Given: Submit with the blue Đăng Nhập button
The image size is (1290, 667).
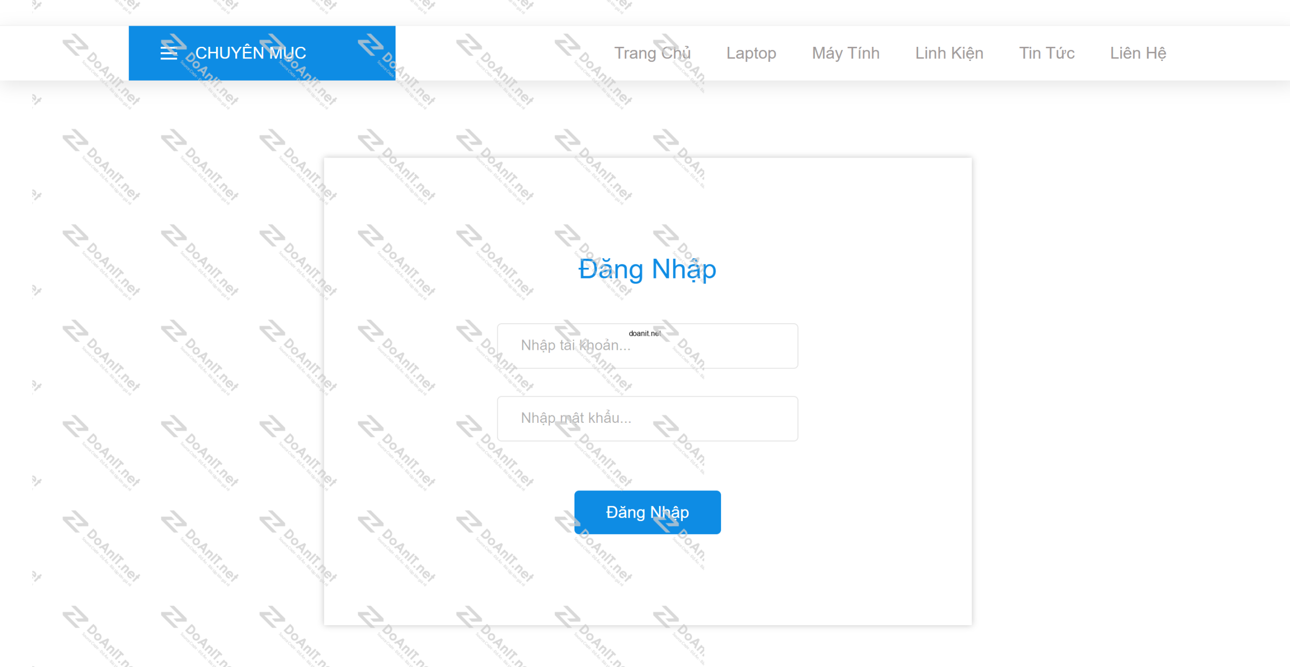Looking at the screenshot, I should (648, 512).
